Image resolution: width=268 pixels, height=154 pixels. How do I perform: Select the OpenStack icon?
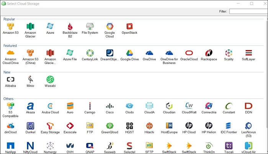point(129,28)
